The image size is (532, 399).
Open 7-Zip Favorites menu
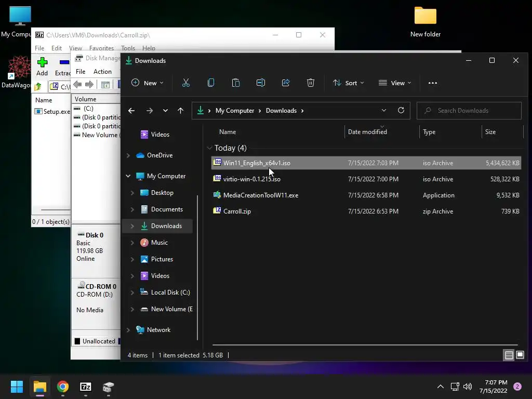101,48
